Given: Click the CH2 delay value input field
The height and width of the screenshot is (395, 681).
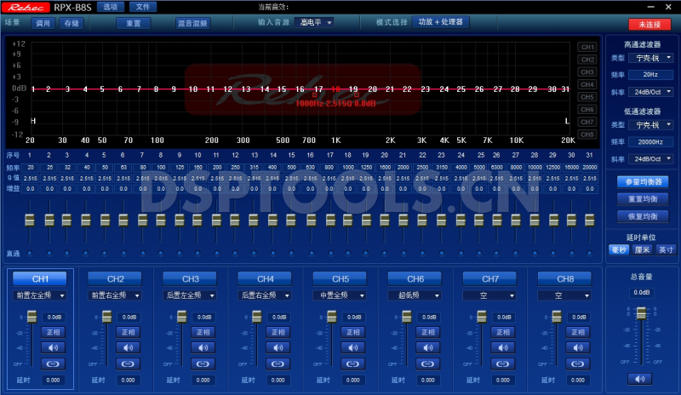Looking at the screenshot, I should [x=129, y=380].
